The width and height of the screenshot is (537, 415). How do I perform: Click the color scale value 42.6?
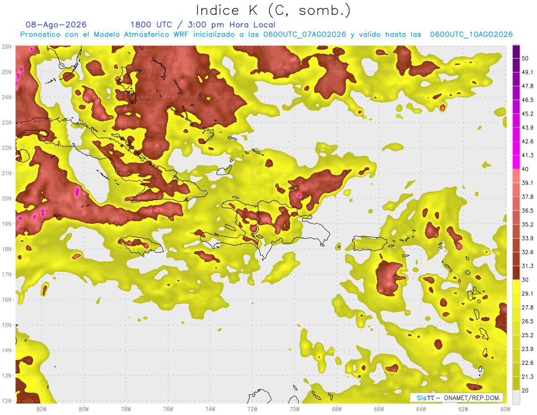click(x=528, y=141)
